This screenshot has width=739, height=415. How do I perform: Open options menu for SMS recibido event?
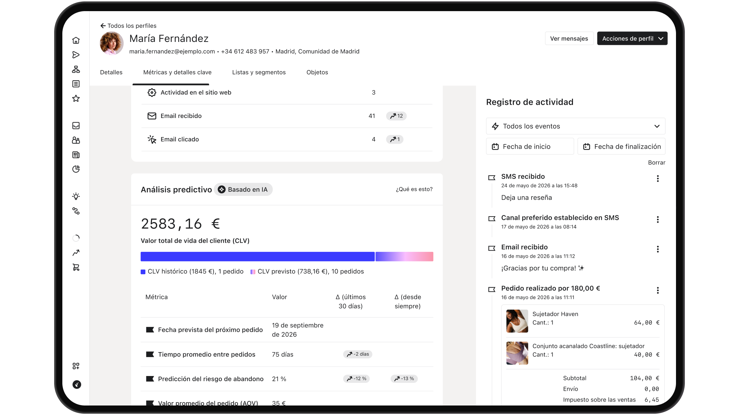tap(658, 179)
